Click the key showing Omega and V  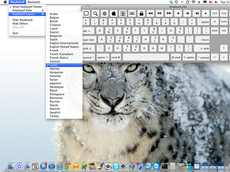(136, 49)
